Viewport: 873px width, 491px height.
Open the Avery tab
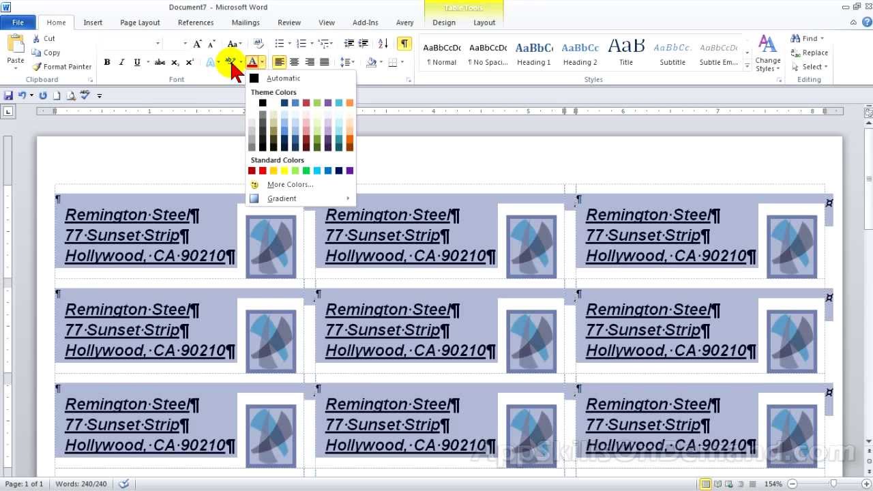[404, 23]
